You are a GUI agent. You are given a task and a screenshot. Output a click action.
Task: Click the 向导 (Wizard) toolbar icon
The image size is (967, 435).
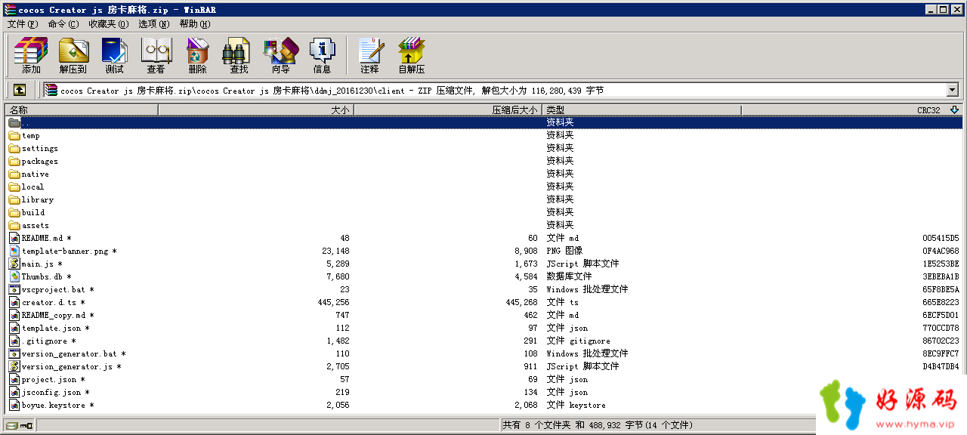[281, 56]
